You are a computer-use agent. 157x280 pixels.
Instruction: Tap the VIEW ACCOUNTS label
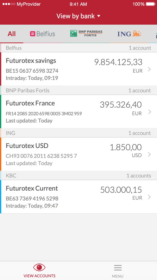[40, 276]
